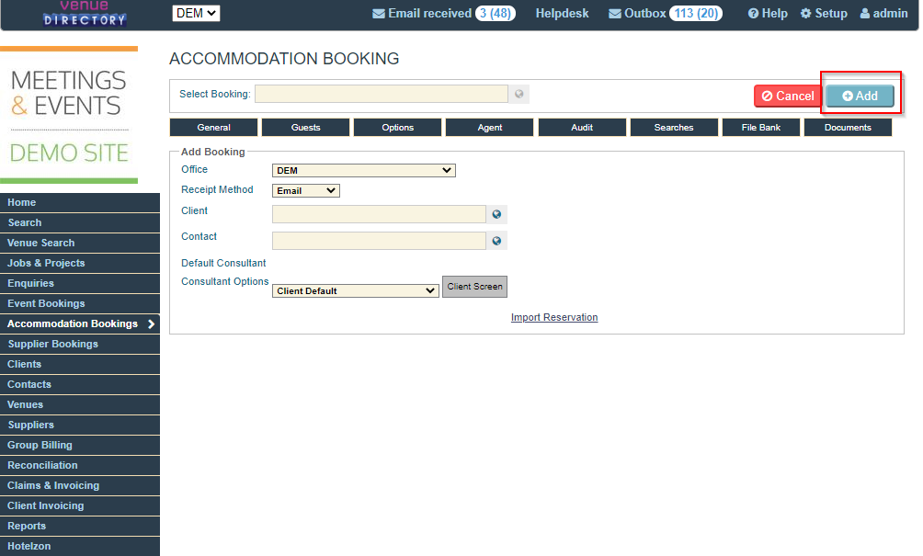Click the Outbox envelope icon
The image size is (923, 556).
click(x=614, y=14)
